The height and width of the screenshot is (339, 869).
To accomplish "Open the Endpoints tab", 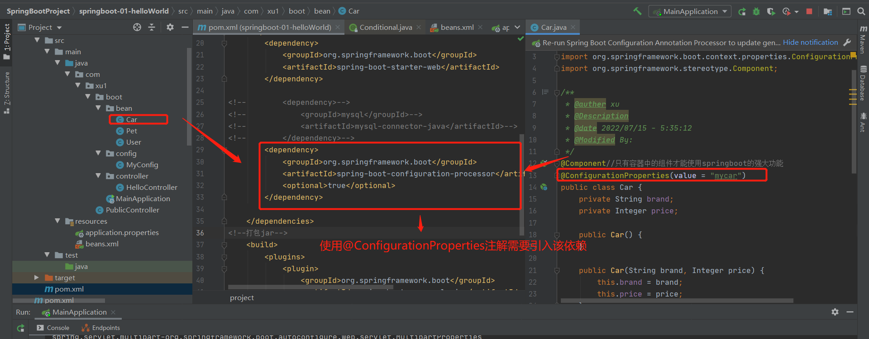I will click(x=100, y=328).
